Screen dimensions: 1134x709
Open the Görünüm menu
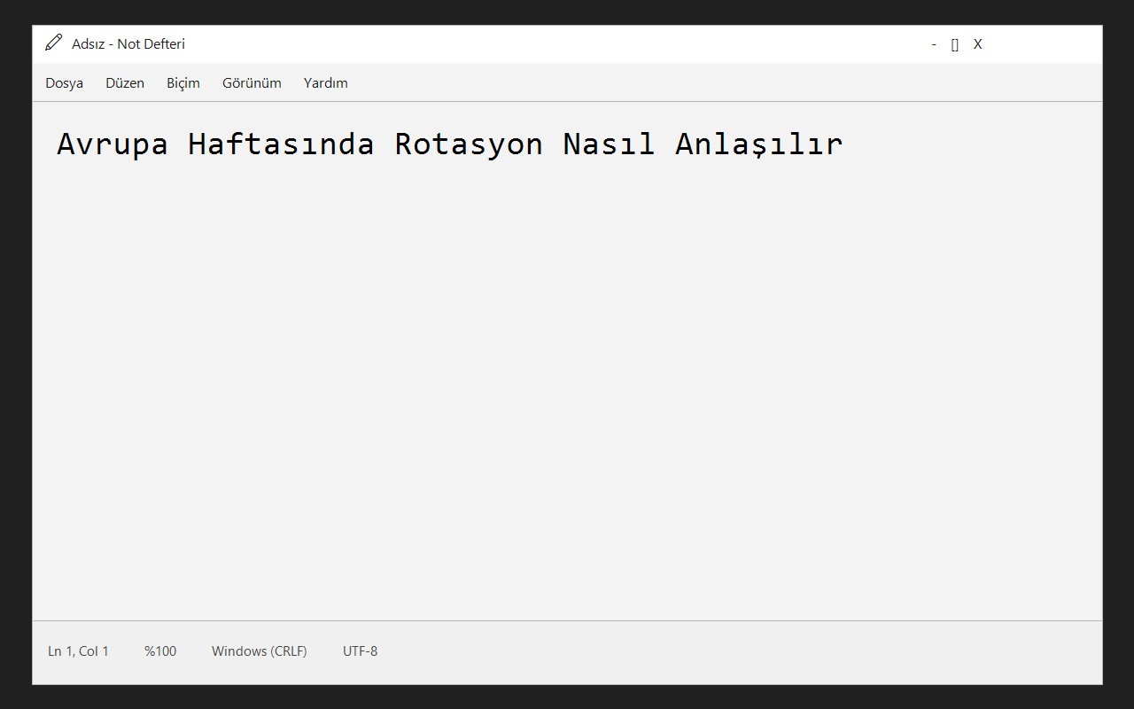coord(252,83)
